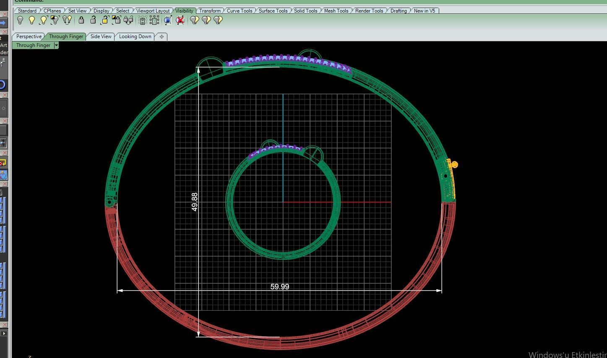Click the red X visibility icon

[180, 20]
